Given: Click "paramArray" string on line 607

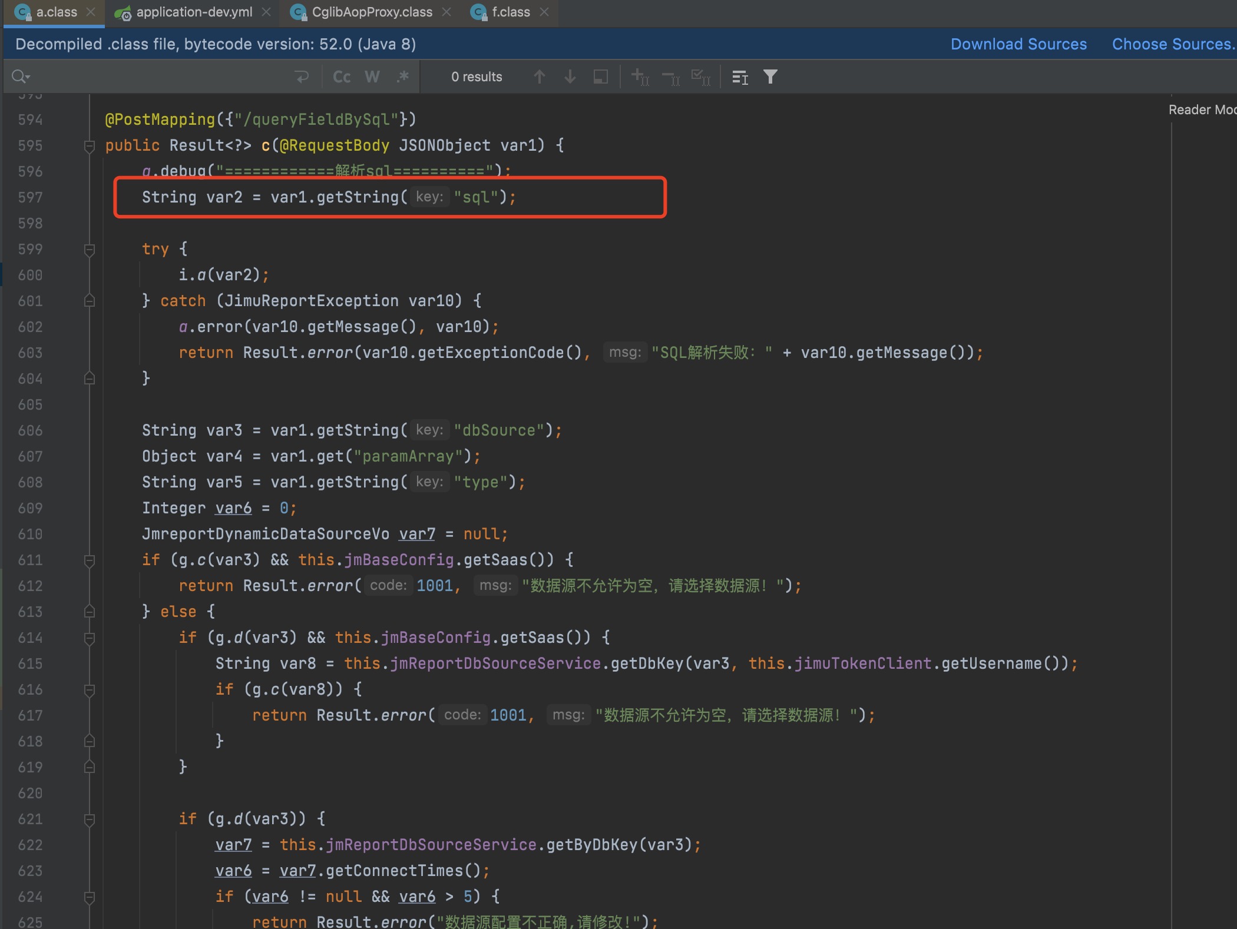Looking at the screenshot, I should [x=408, y=456].
